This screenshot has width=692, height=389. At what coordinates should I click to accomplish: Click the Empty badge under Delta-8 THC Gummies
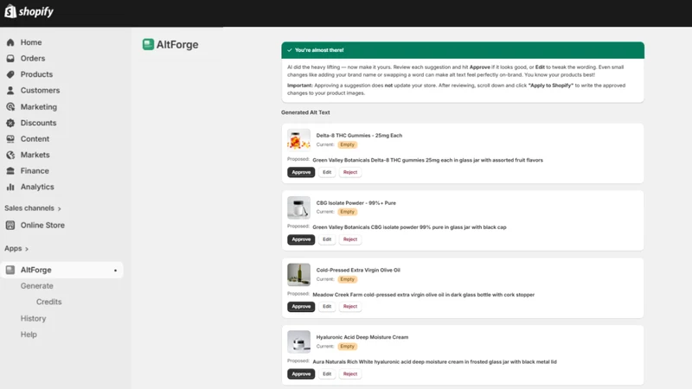pyautogui.click(x=348, y=144)
